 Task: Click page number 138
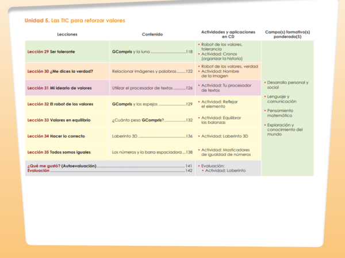pos(189,152)
